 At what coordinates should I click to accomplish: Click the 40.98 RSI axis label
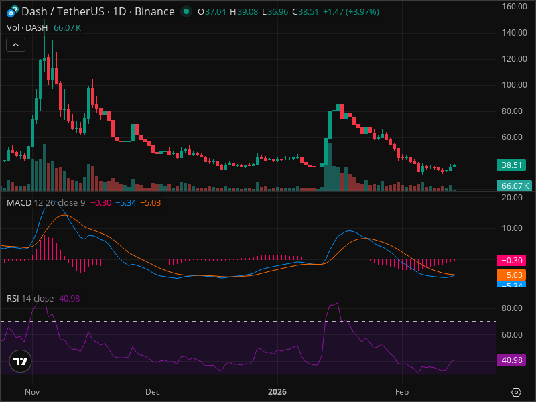[x=511, y=360]
